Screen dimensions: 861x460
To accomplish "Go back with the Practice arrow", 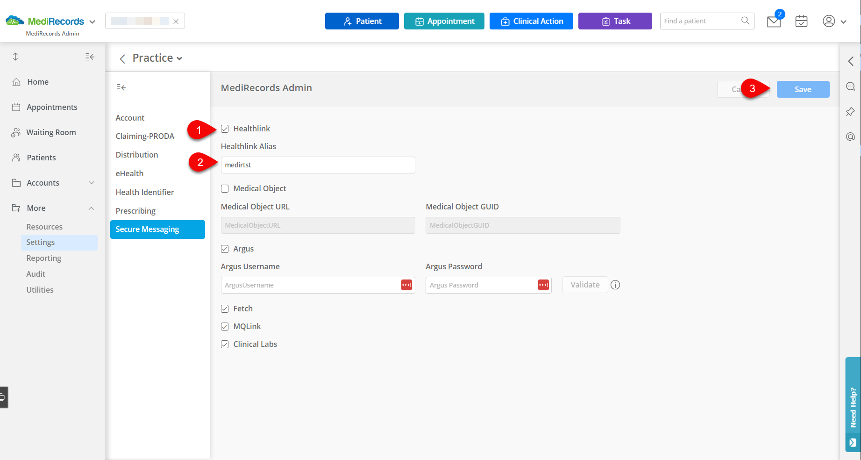I will click(122, 58).
